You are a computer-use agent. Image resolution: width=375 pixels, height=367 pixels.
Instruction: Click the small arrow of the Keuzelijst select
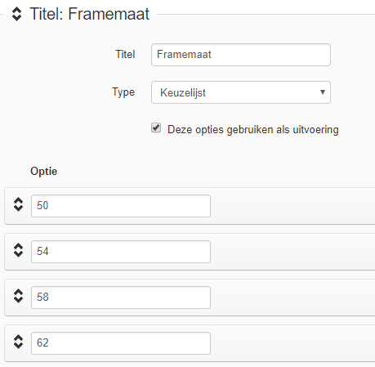pos(323,92)
